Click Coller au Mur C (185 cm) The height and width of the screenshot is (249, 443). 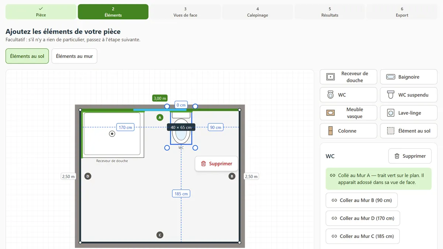[x=363, y=236]
